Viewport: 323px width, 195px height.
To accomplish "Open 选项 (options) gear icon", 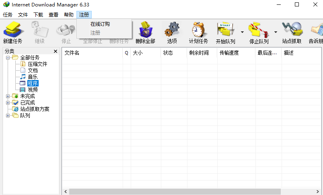I will [x=172, y=29].
